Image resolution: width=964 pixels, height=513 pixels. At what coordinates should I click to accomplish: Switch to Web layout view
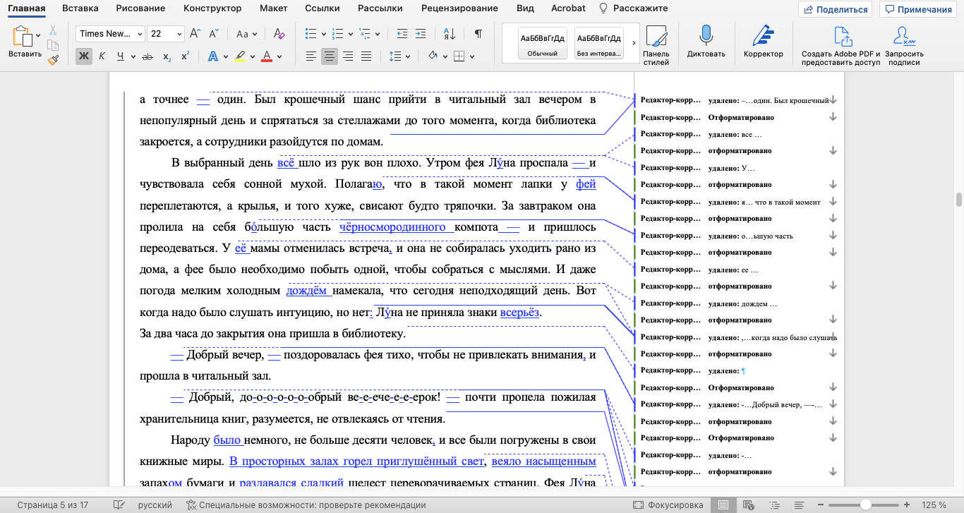tap(749, 505)
